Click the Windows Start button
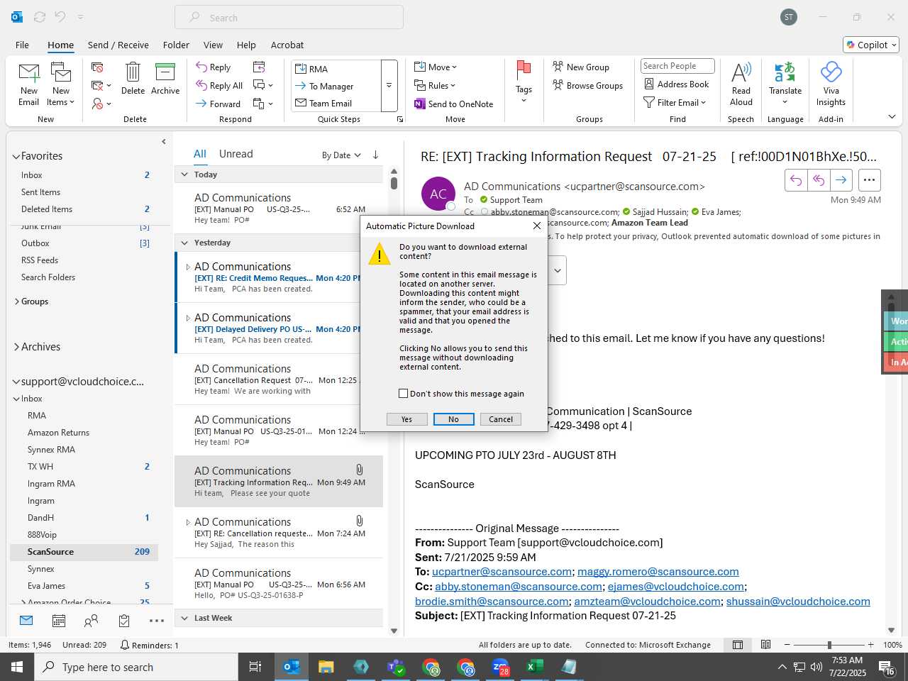The image size is (908, 681). point(17,667)
